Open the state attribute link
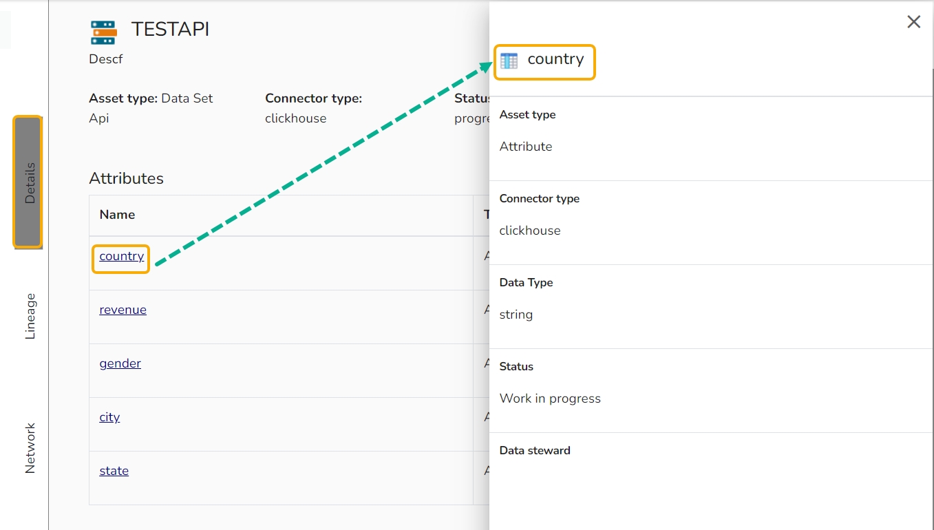Screen dimensions: 934x530 point(114,471)
